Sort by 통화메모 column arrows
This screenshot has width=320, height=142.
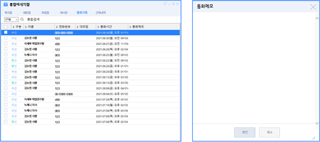131,27
